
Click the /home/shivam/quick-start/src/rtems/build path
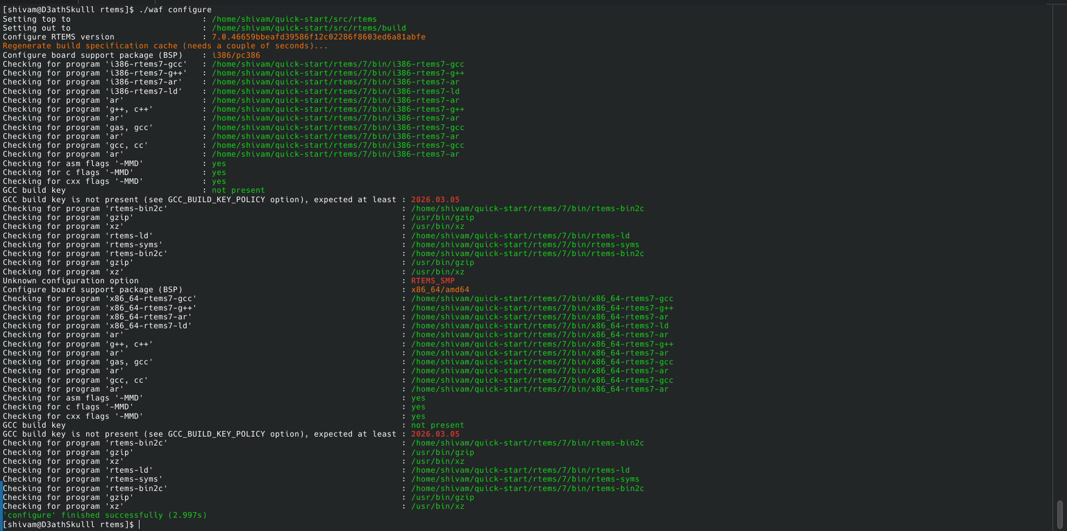pos(308,28)
